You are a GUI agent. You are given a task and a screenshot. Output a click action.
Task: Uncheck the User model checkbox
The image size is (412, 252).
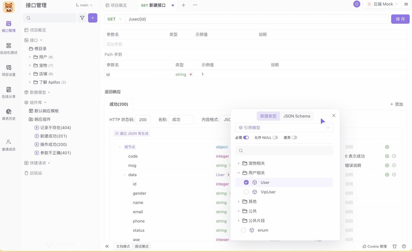pyautogui.click(x=246, y=182)
